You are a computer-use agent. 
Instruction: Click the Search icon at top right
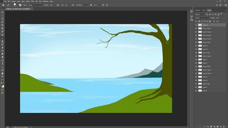pos(217,5)
